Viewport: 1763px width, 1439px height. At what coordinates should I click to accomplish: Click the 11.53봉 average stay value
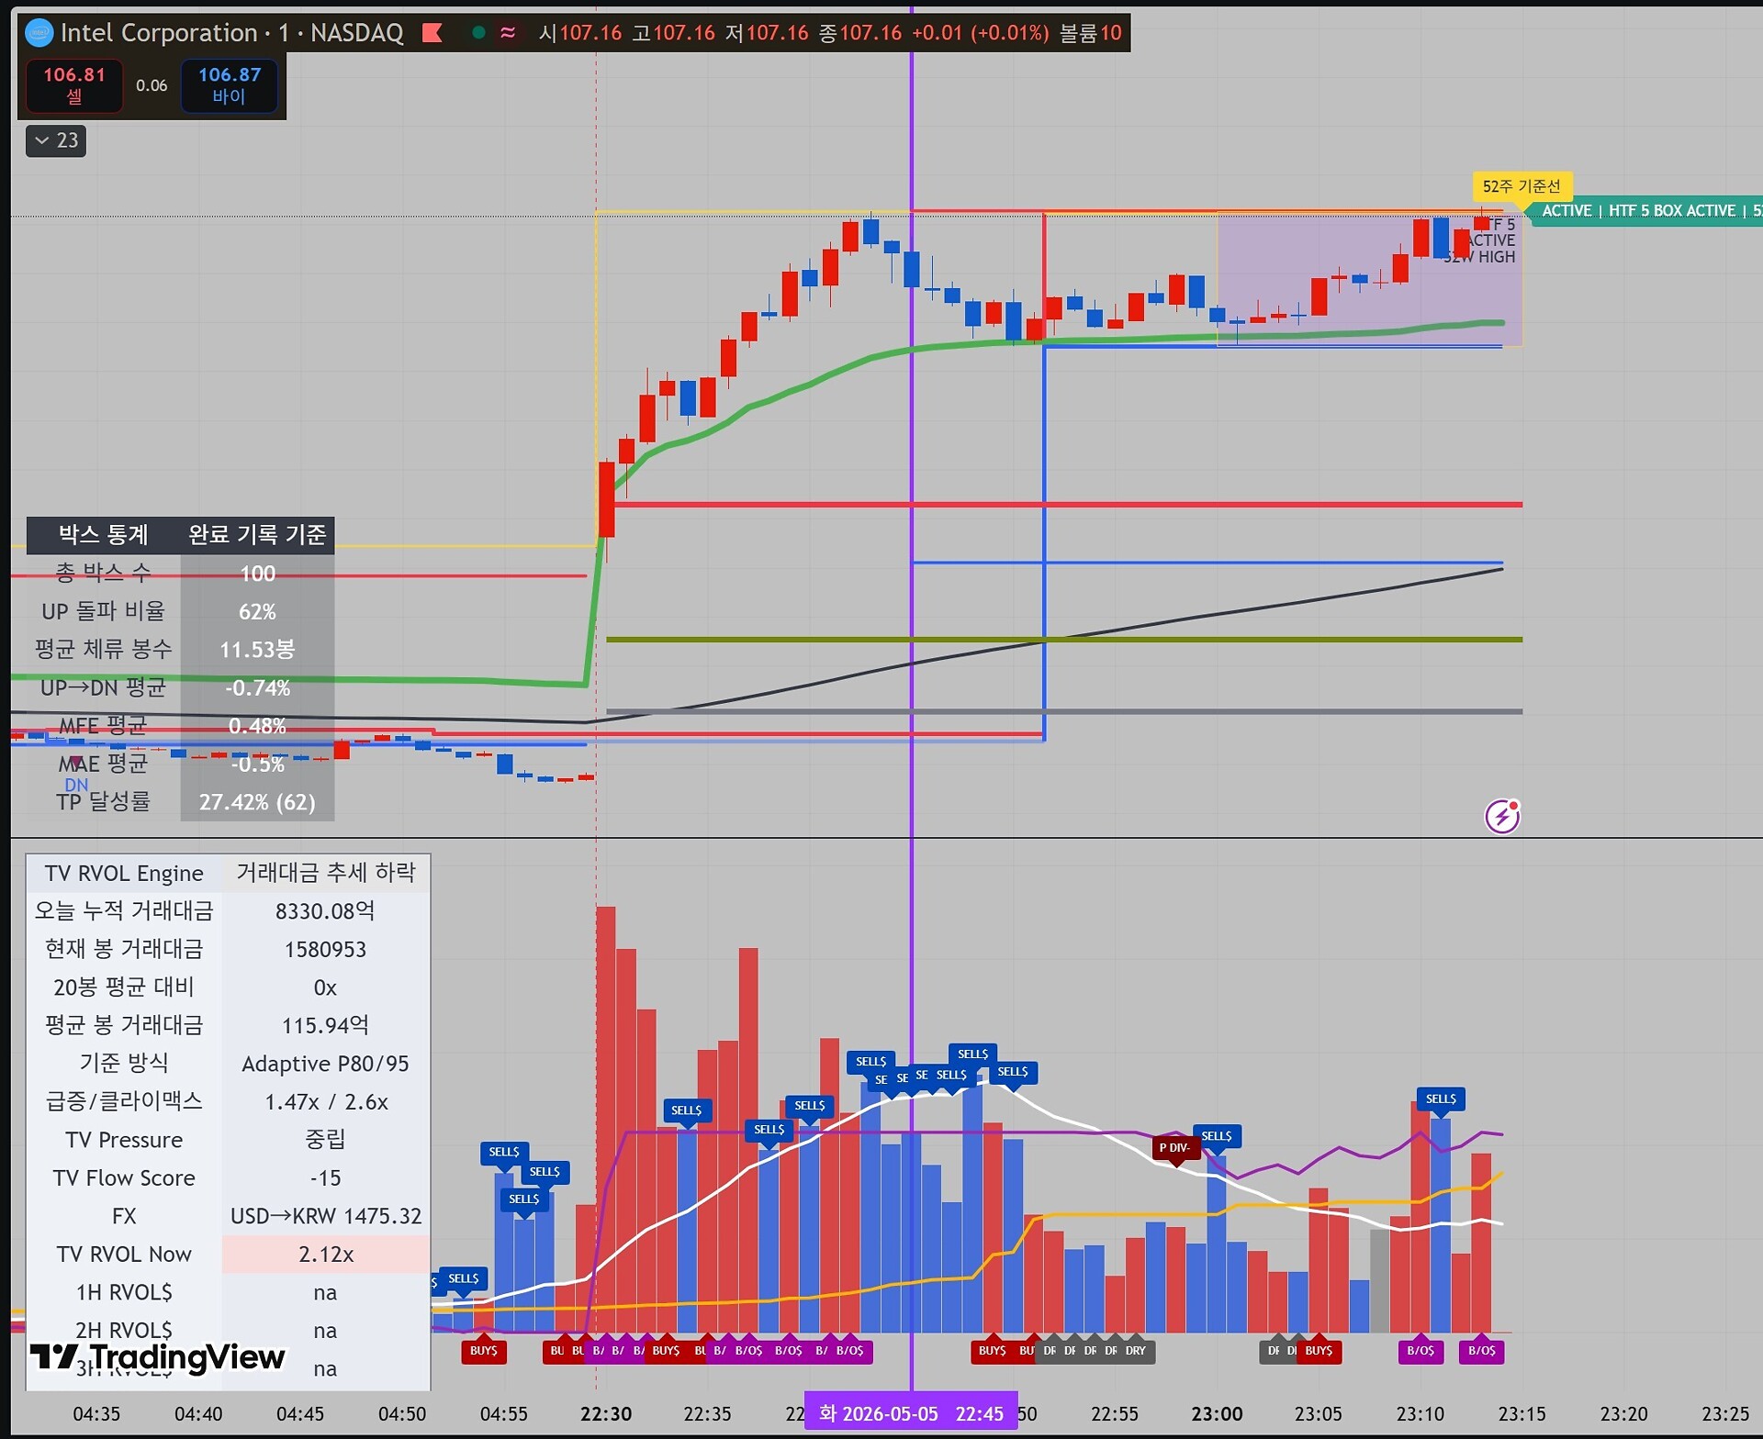(257, 650)
